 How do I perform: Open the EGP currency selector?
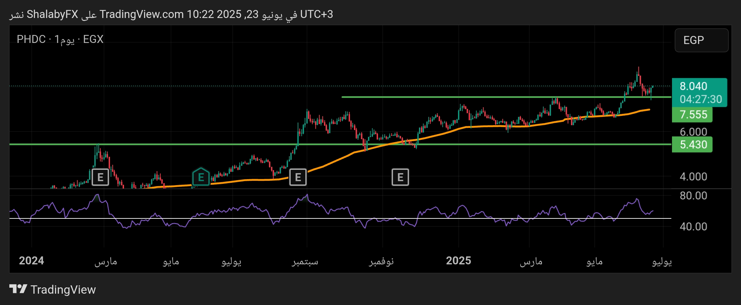tap(702, 40)
